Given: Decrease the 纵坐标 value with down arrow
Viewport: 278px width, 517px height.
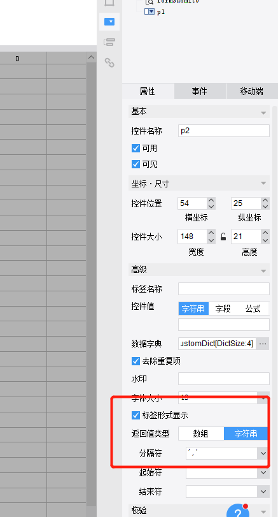Looking at the screenshot, I should coord(265,206).
